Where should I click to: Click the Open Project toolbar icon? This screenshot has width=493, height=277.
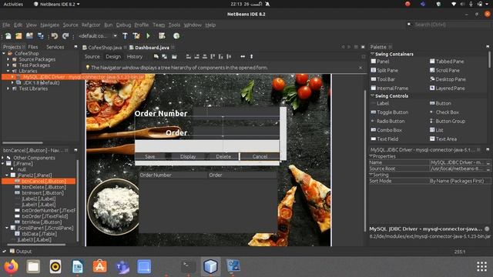pyautogui.click(x=29, y=36)
